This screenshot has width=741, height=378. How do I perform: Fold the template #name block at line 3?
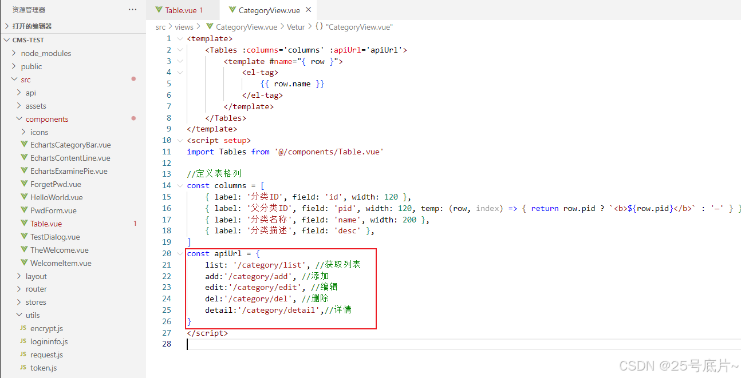[x=180, y=61]
